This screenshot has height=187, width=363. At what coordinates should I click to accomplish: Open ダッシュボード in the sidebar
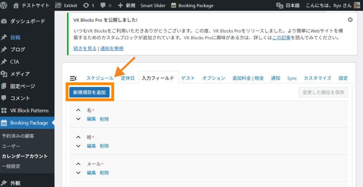tap(27, 21)
